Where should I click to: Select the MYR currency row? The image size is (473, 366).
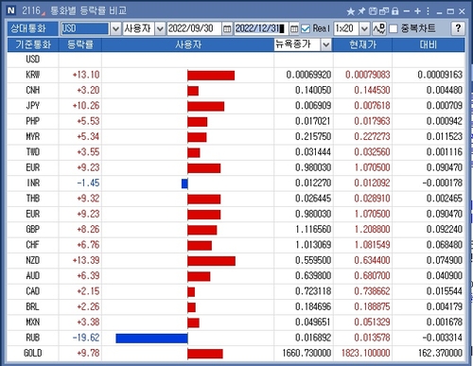coord(236,137)
